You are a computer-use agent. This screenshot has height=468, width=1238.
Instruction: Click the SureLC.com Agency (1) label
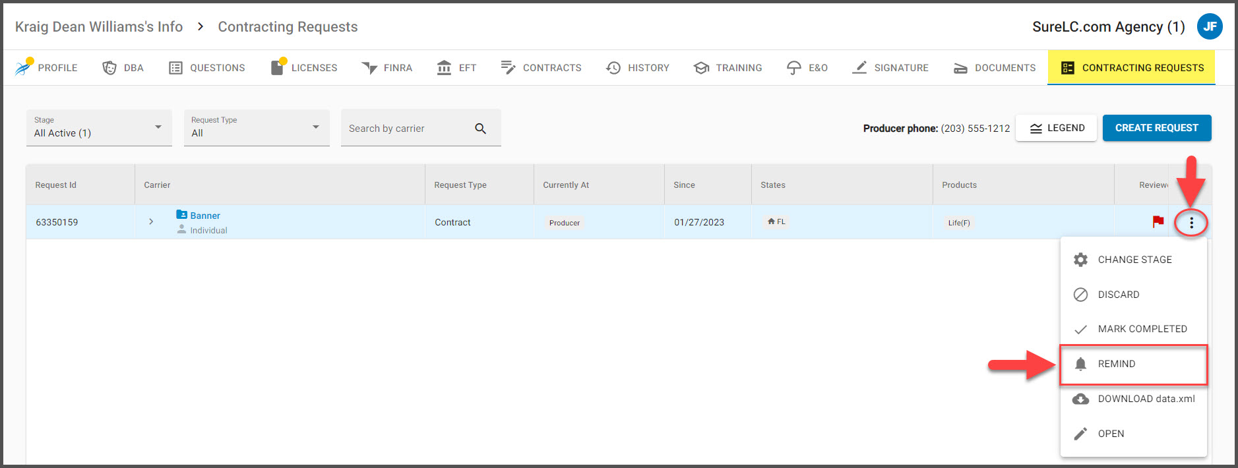1109,26
